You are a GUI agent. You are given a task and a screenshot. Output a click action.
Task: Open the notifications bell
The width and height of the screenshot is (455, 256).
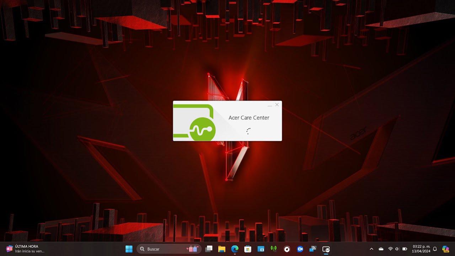tap(435, 249)
